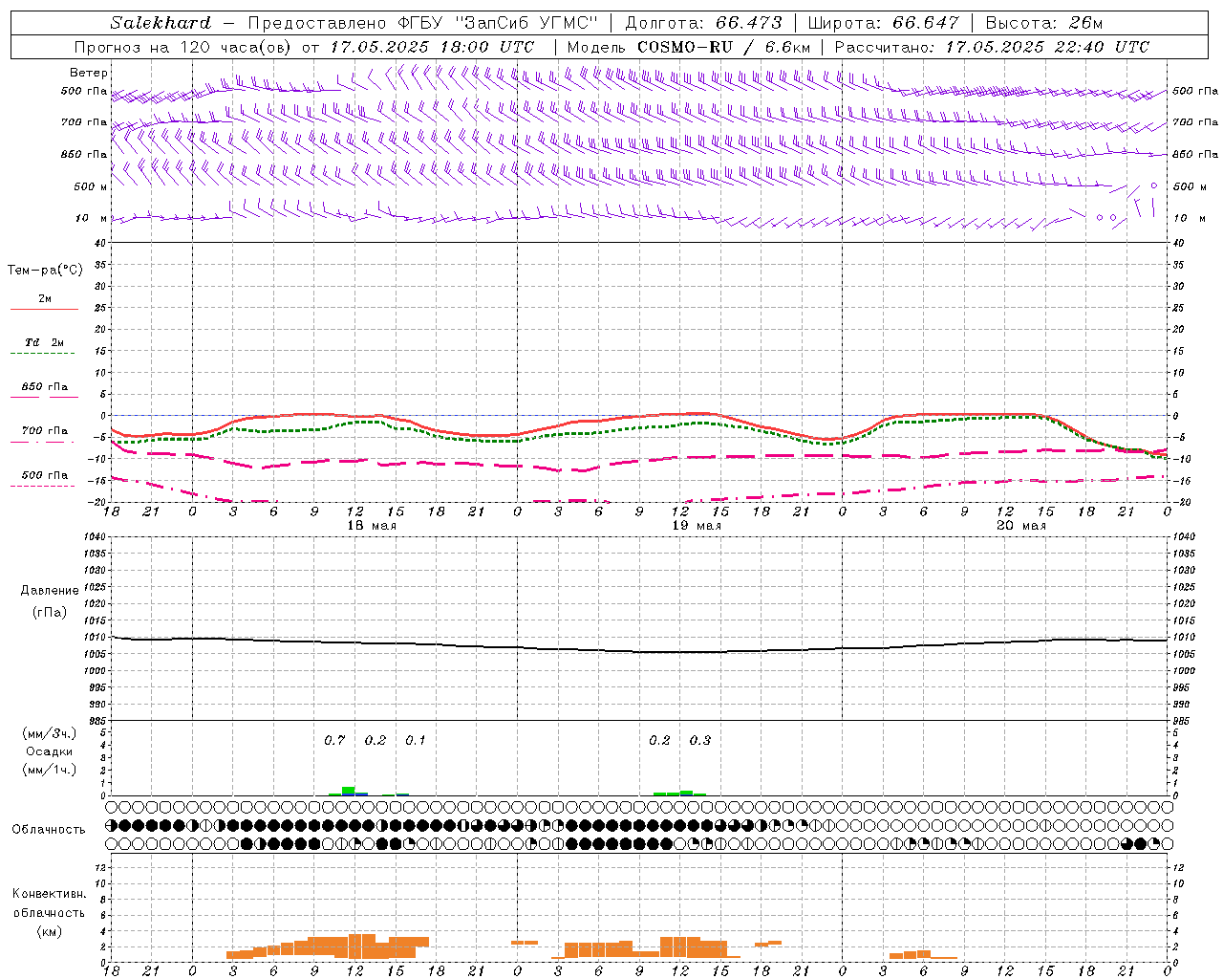Click the computed time 17.05.2025 22:40 UTC
Image resolution: width=1223 pixels, height=979 pixels.
(1047, 47)
